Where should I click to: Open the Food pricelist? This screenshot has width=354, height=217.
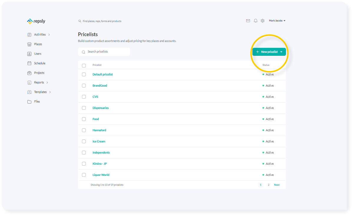click(x=96, y=119)
